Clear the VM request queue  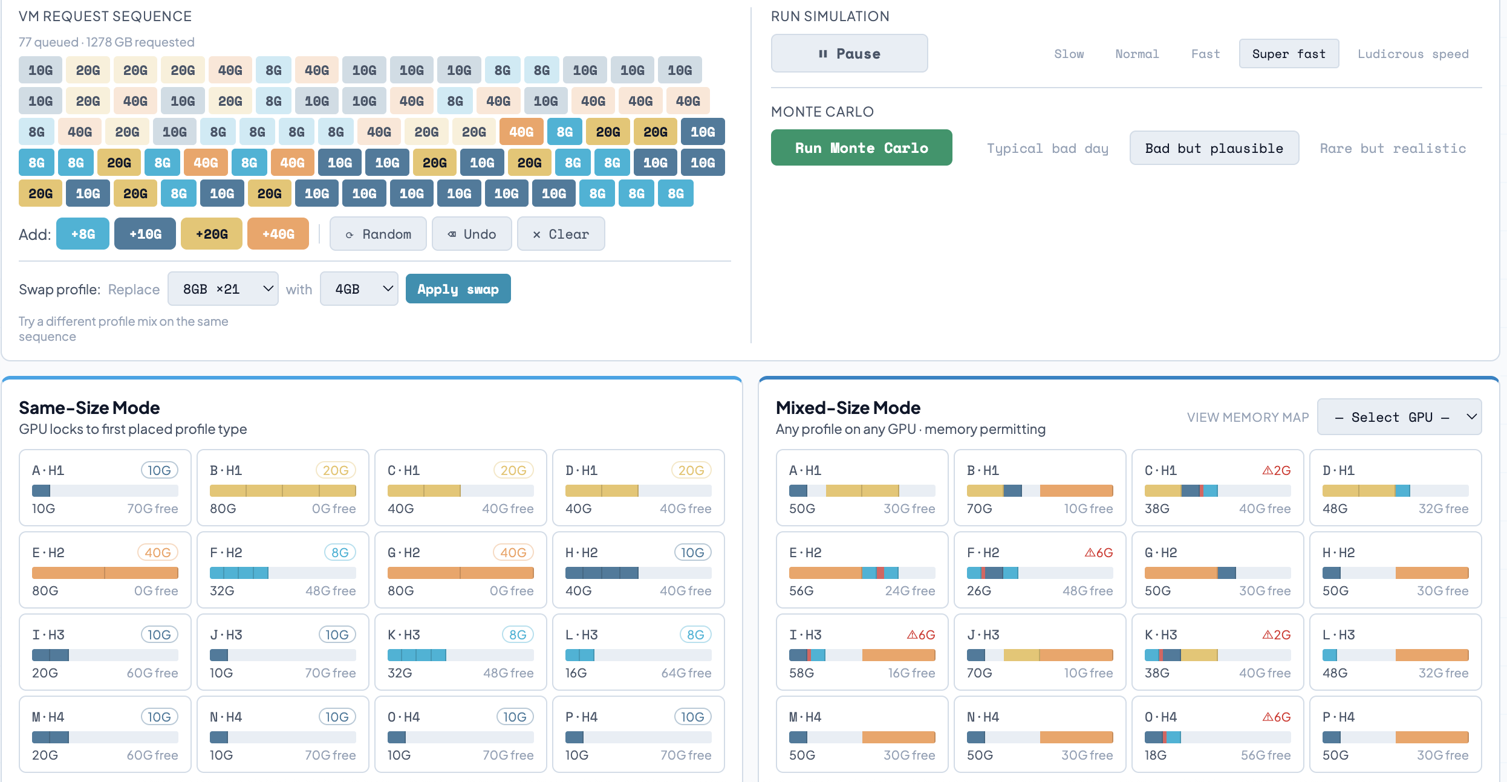(x=561, y=234)
